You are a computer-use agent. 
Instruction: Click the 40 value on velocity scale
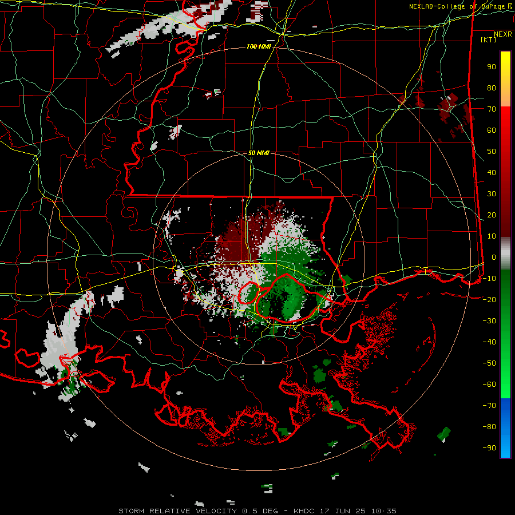[x=492, y=173]
